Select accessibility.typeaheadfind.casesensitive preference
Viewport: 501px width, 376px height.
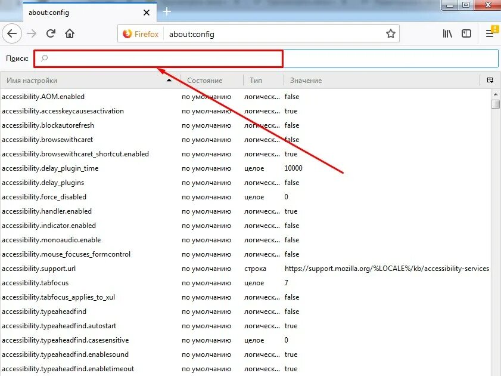pyautogui.click(x=245, y=340)
